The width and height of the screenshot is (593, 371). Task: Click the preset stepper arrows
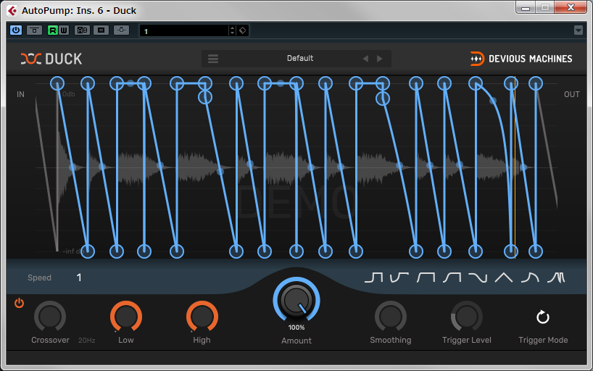tap(232, 30)
